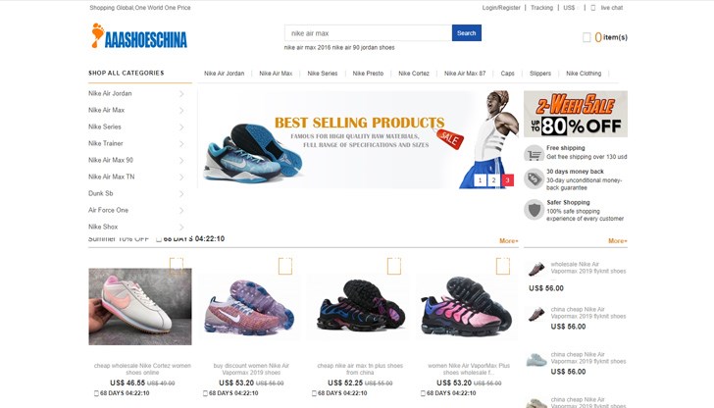Open the US$ currency selector
The image size is (714, 408).
(571, 8)
